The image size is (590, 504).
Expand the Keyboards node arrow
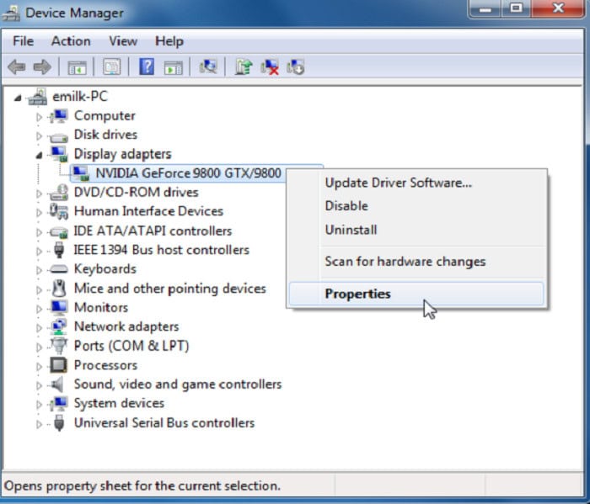(39, 270)
